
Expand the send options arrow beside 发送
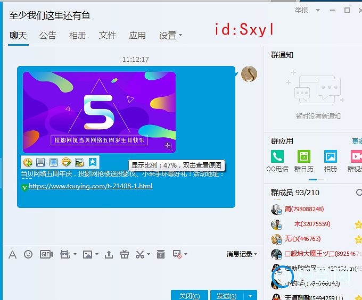[250, 295]
